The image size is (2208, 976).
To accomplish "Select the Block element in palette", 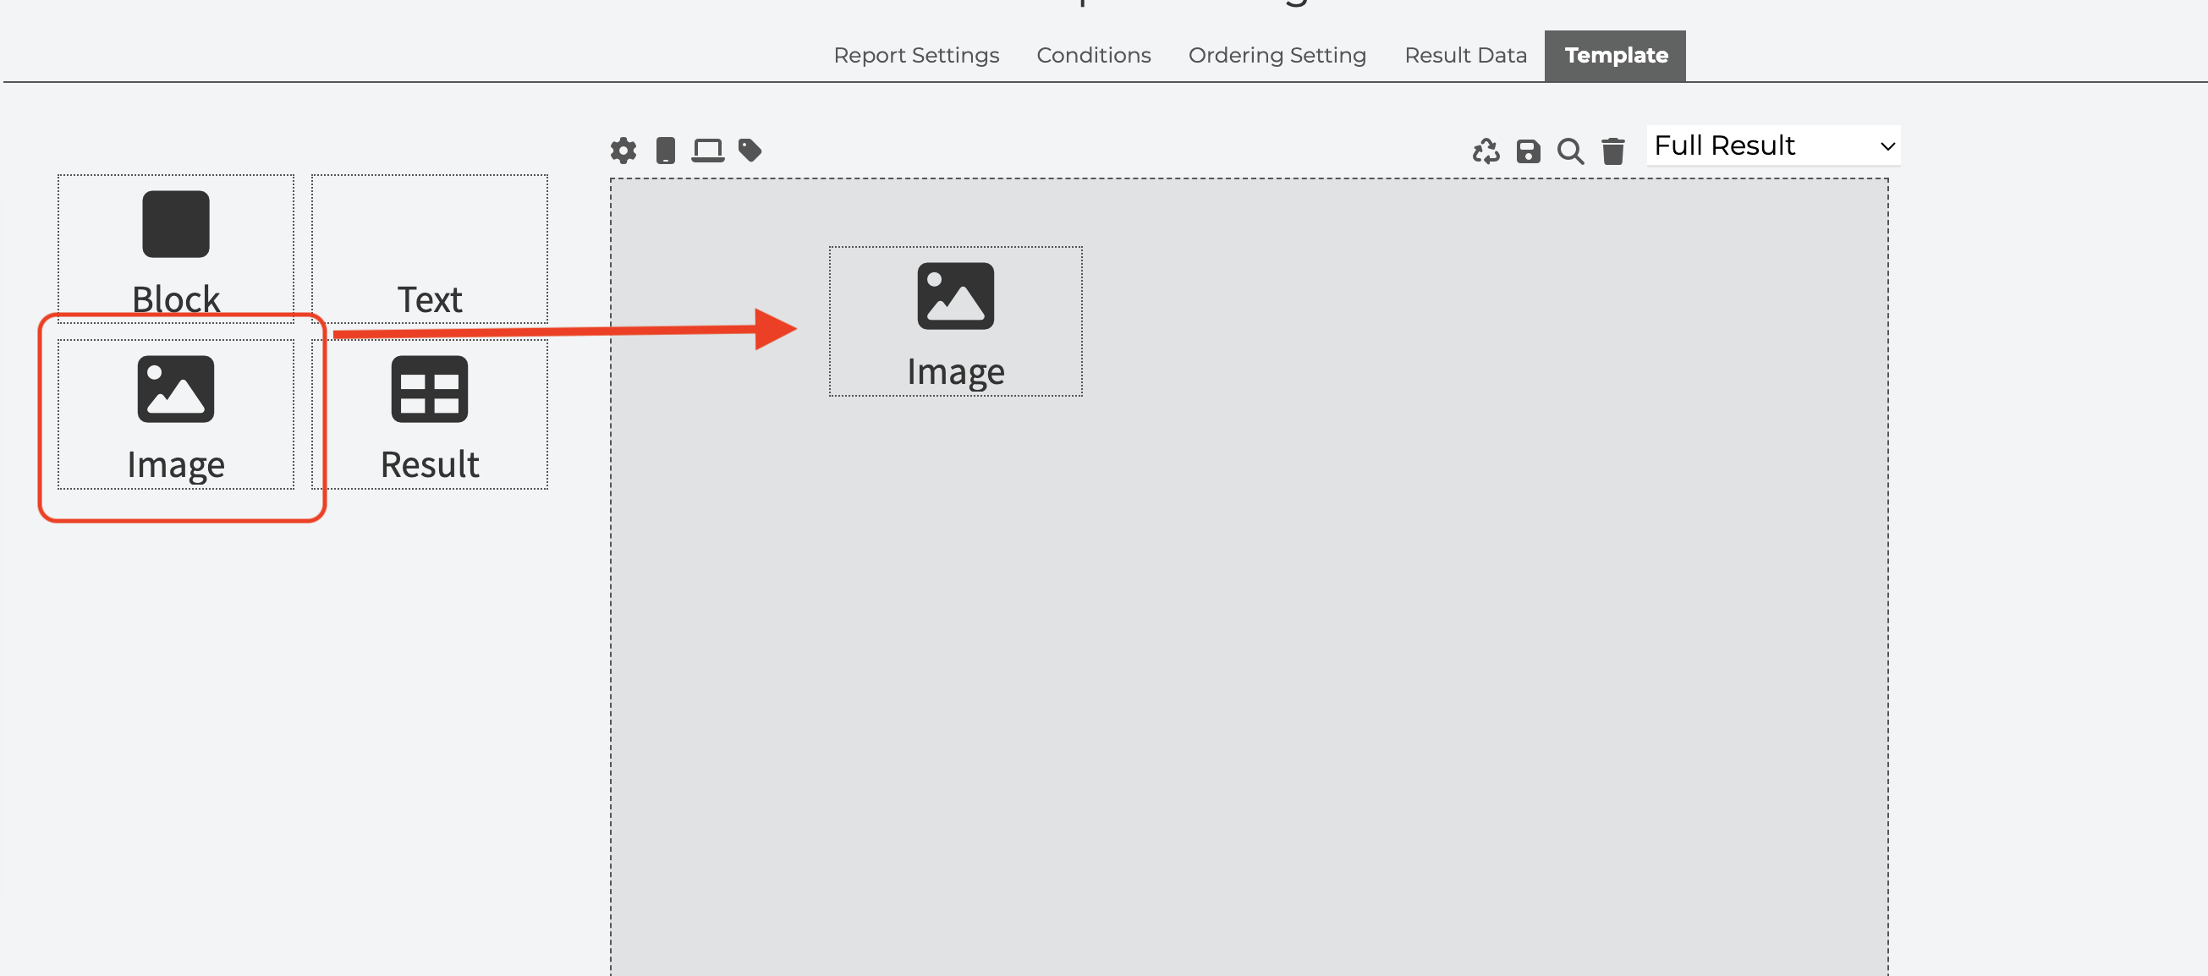I will (176, 249).
